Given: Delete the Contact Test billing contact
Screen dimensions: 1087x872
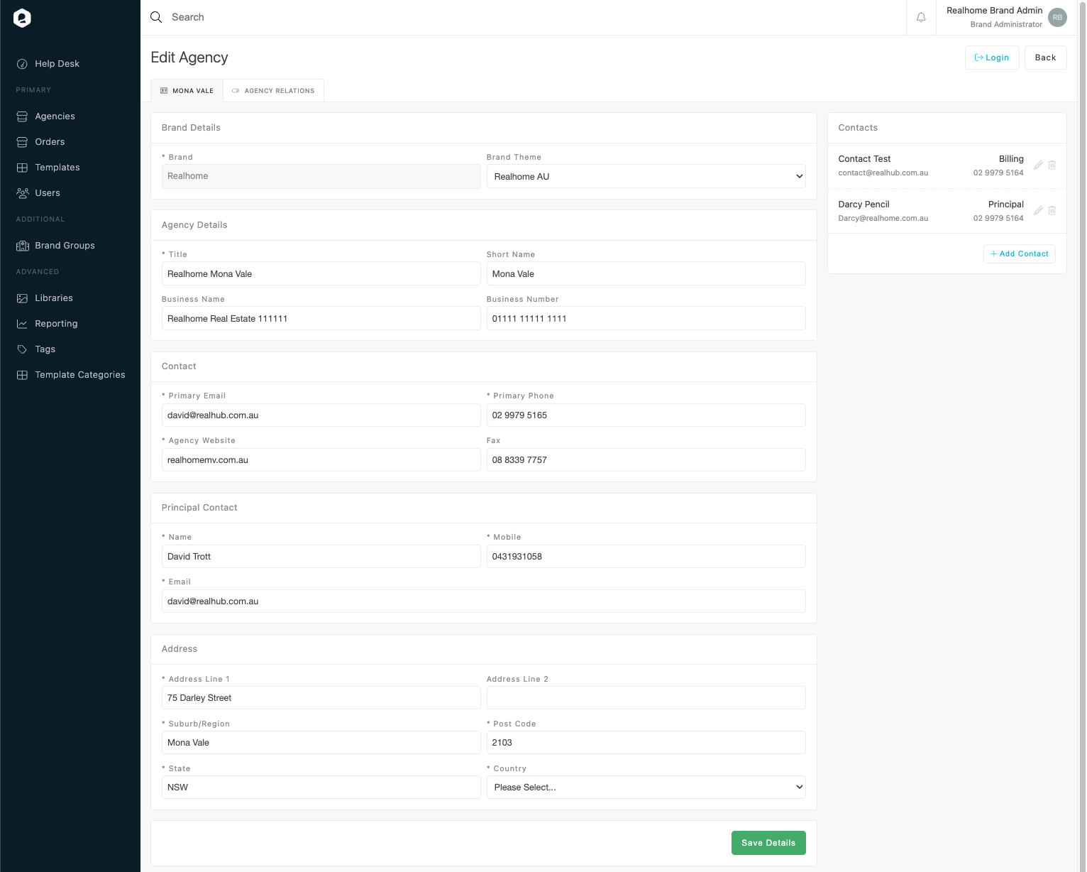Looking at the screenshot, I should 1052,165.
